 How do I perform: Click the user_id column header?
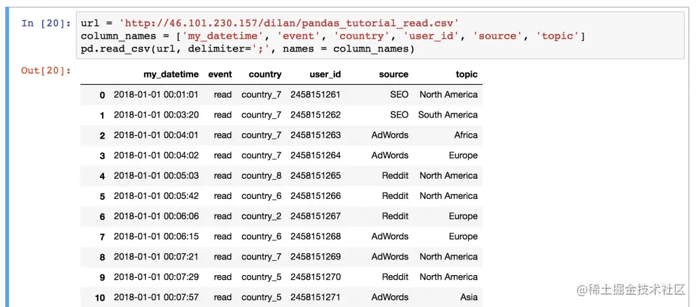[x=326, y=75]
